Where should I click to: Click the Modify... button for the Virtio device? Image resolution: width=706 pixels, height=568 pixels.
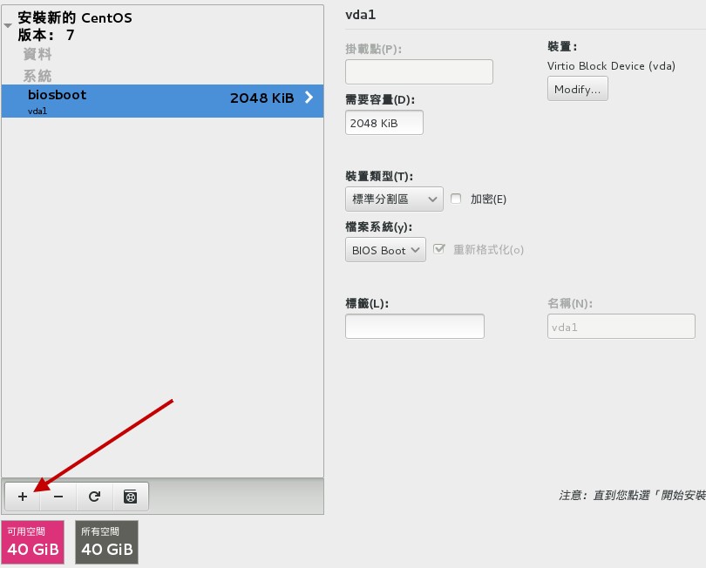tap(577, 88)
